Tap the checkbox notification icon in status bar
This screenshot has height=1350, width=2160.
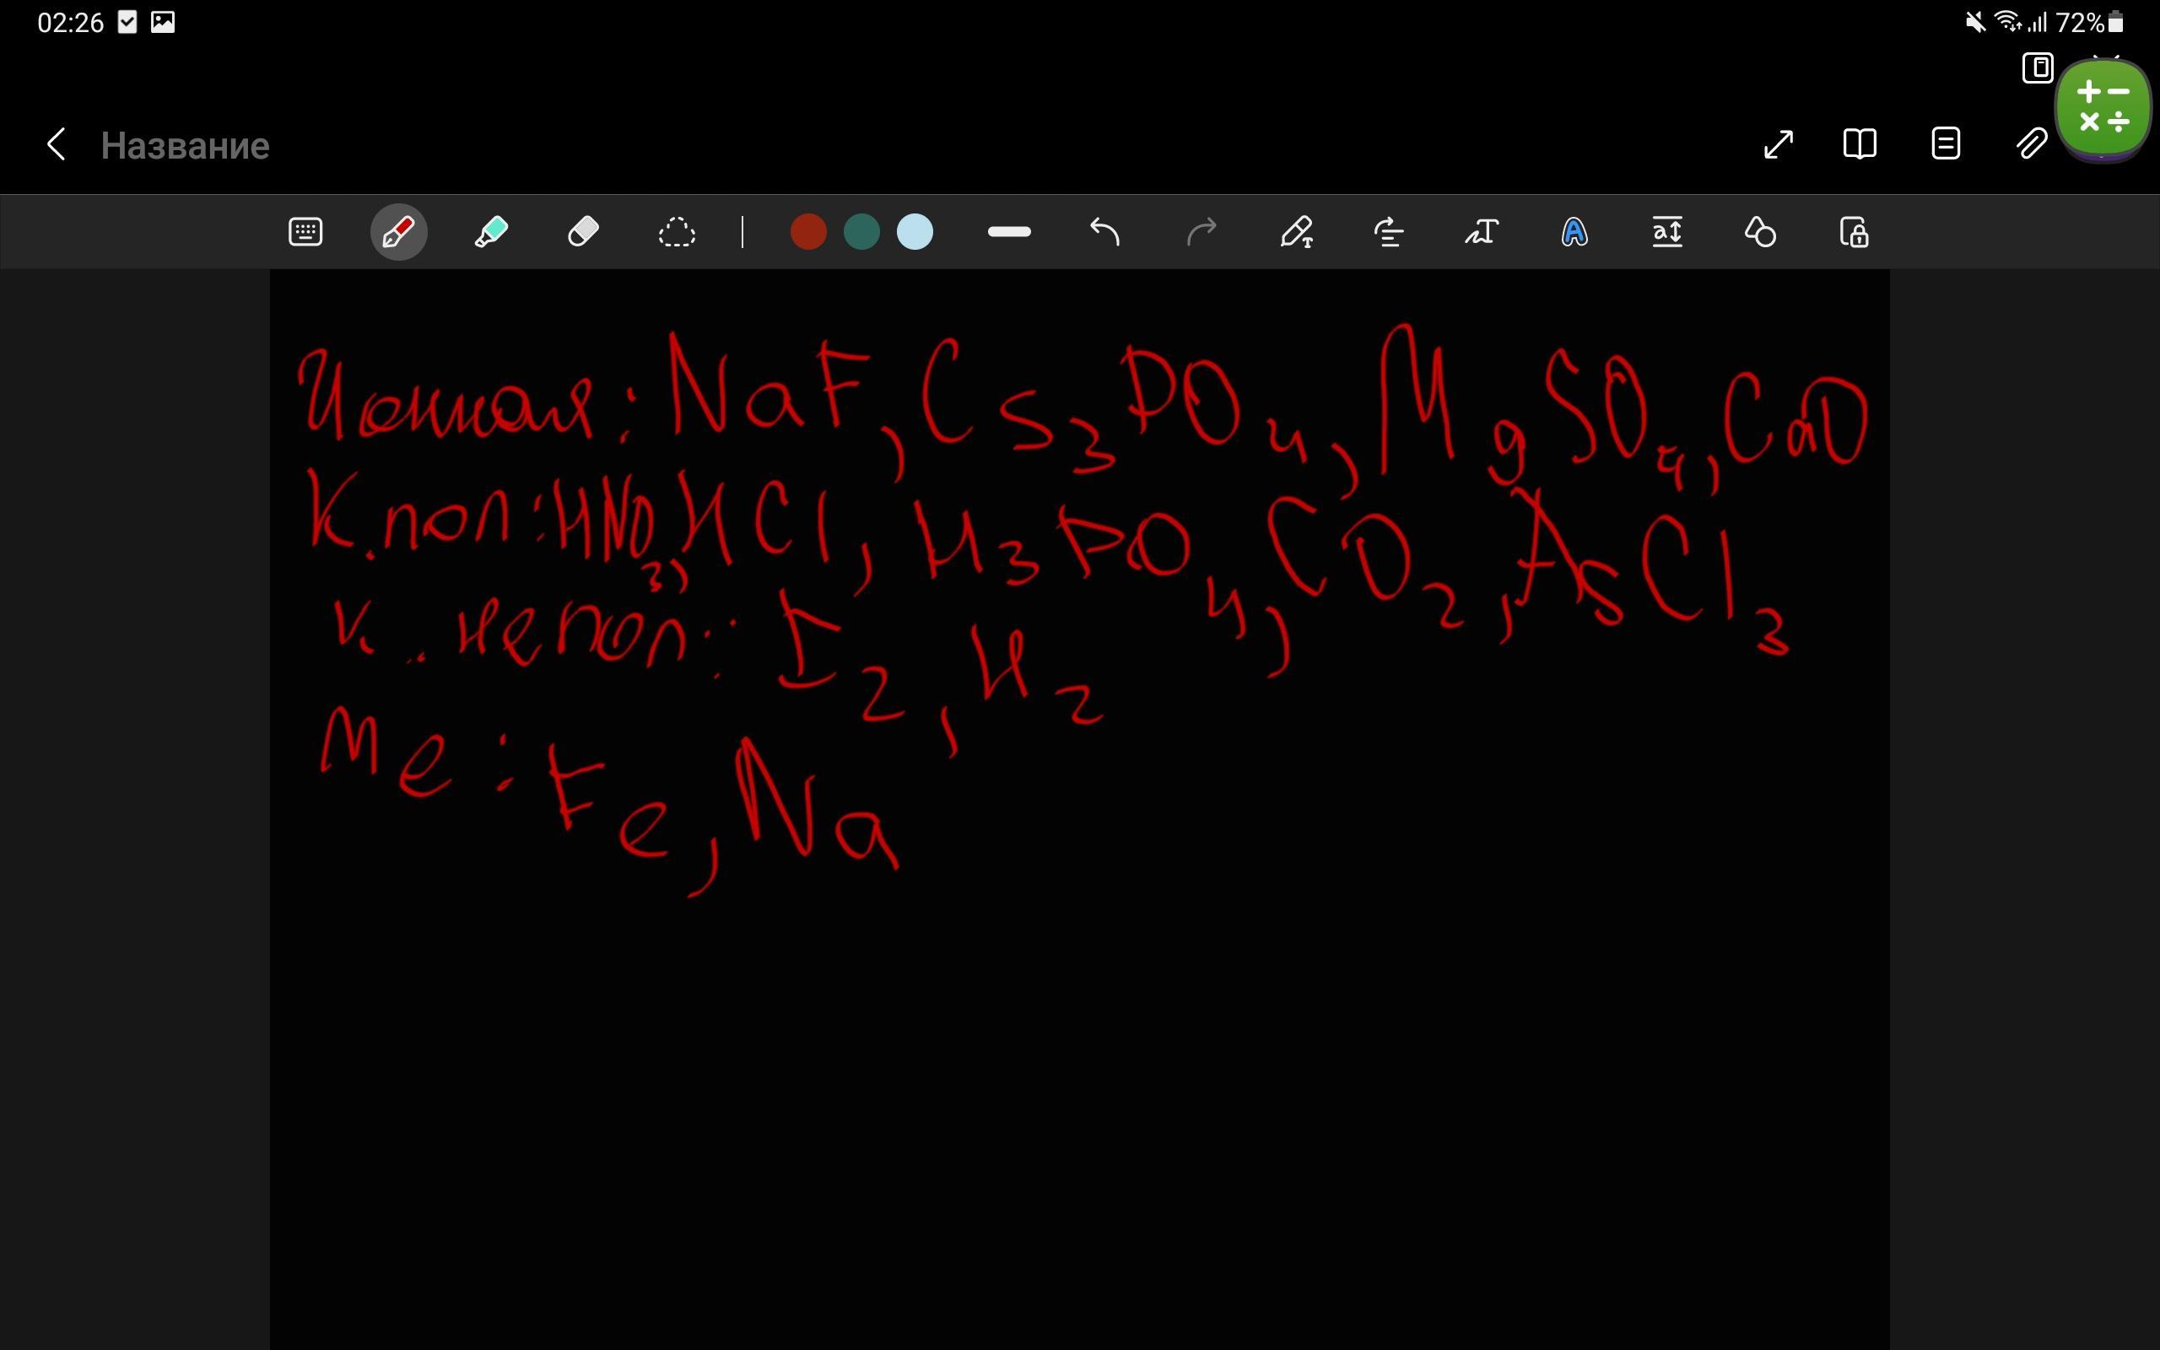127,22
